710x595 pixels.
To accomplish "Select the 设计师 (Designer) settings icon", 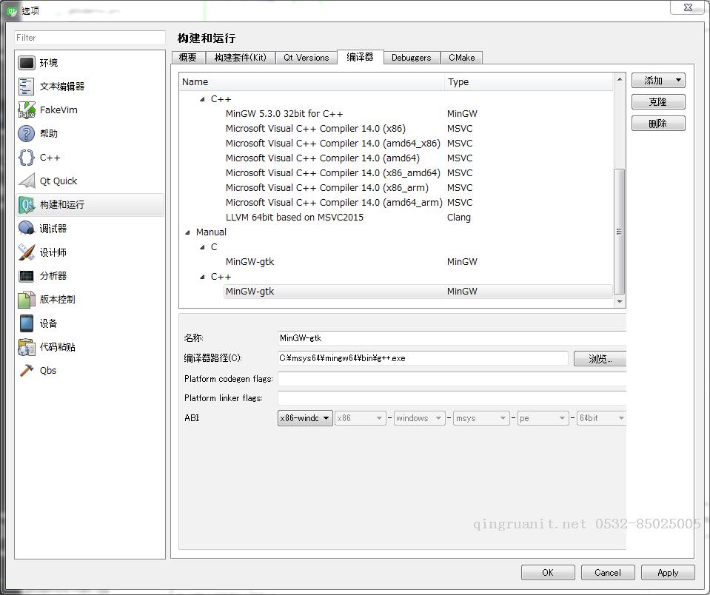I will [x=27, y=252].
